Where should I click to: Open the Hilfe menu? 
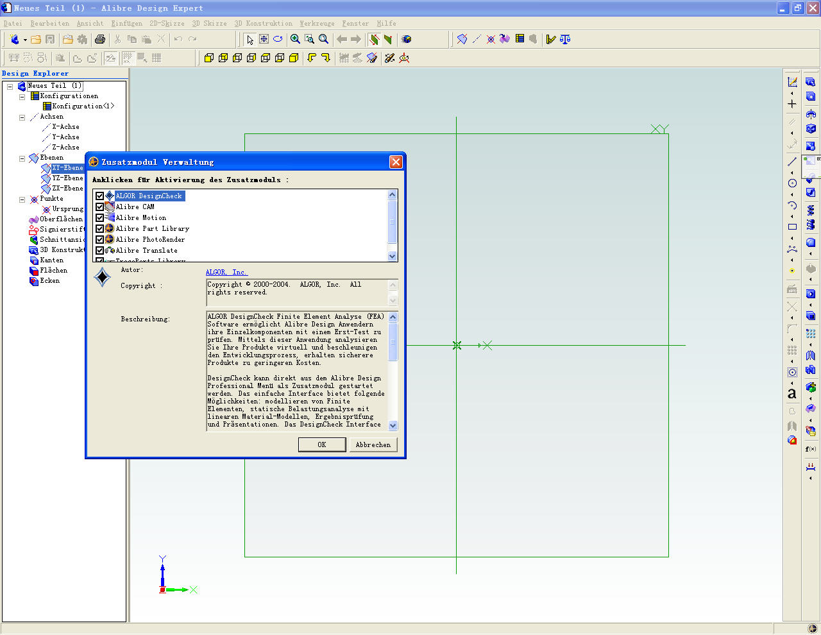point(386,23)
